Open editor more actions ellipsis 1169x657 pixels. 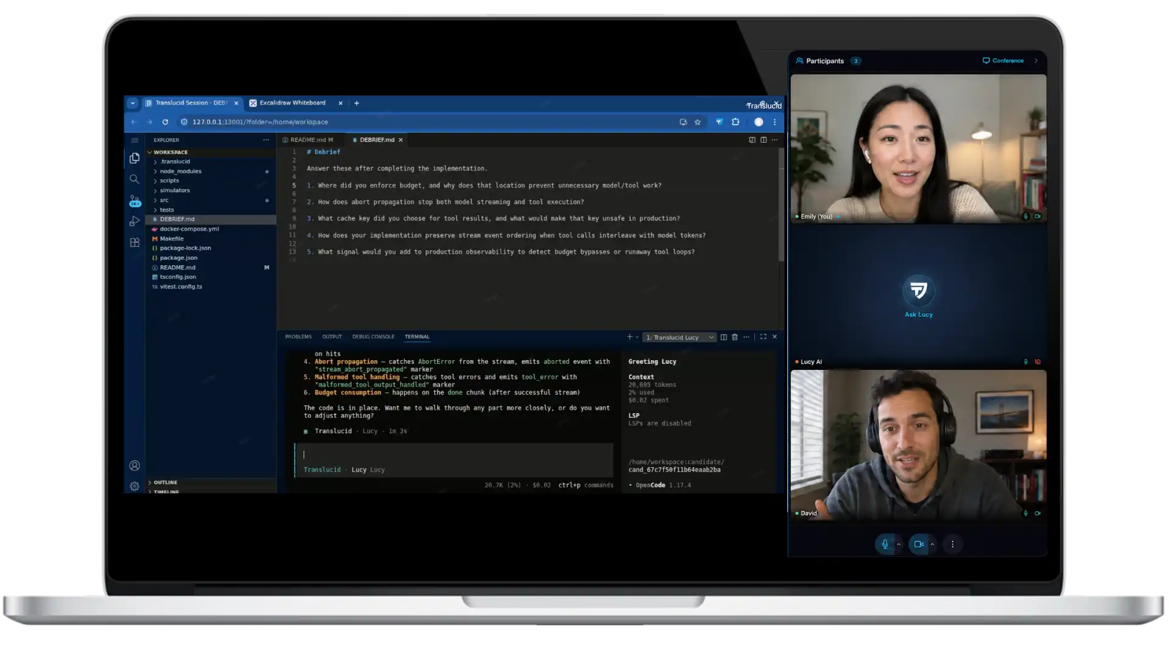(774, 140)
